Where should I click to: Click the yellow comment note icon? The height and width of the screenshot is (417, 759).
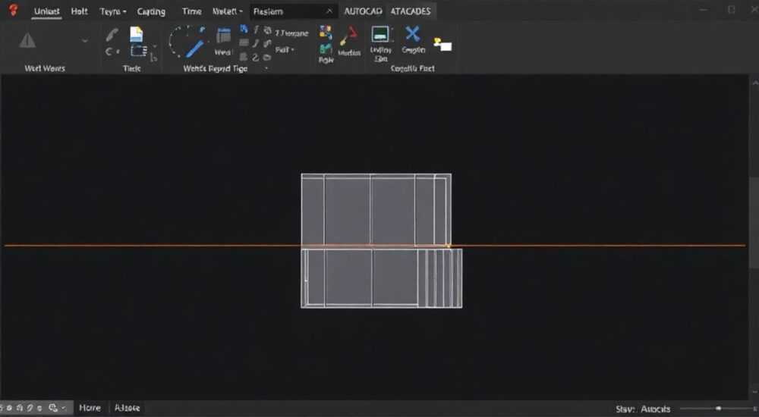pos(442,45)
